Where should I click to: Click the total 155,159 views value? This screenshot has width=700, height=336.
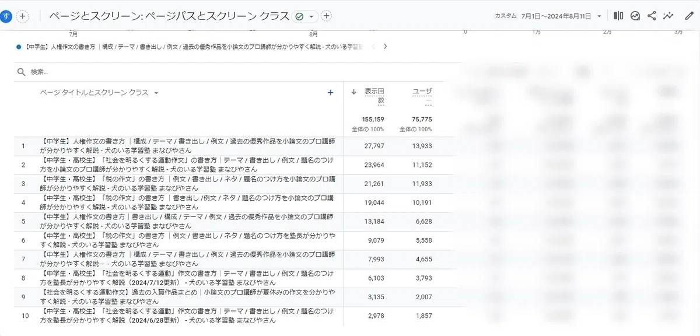[x=373, y=119]
